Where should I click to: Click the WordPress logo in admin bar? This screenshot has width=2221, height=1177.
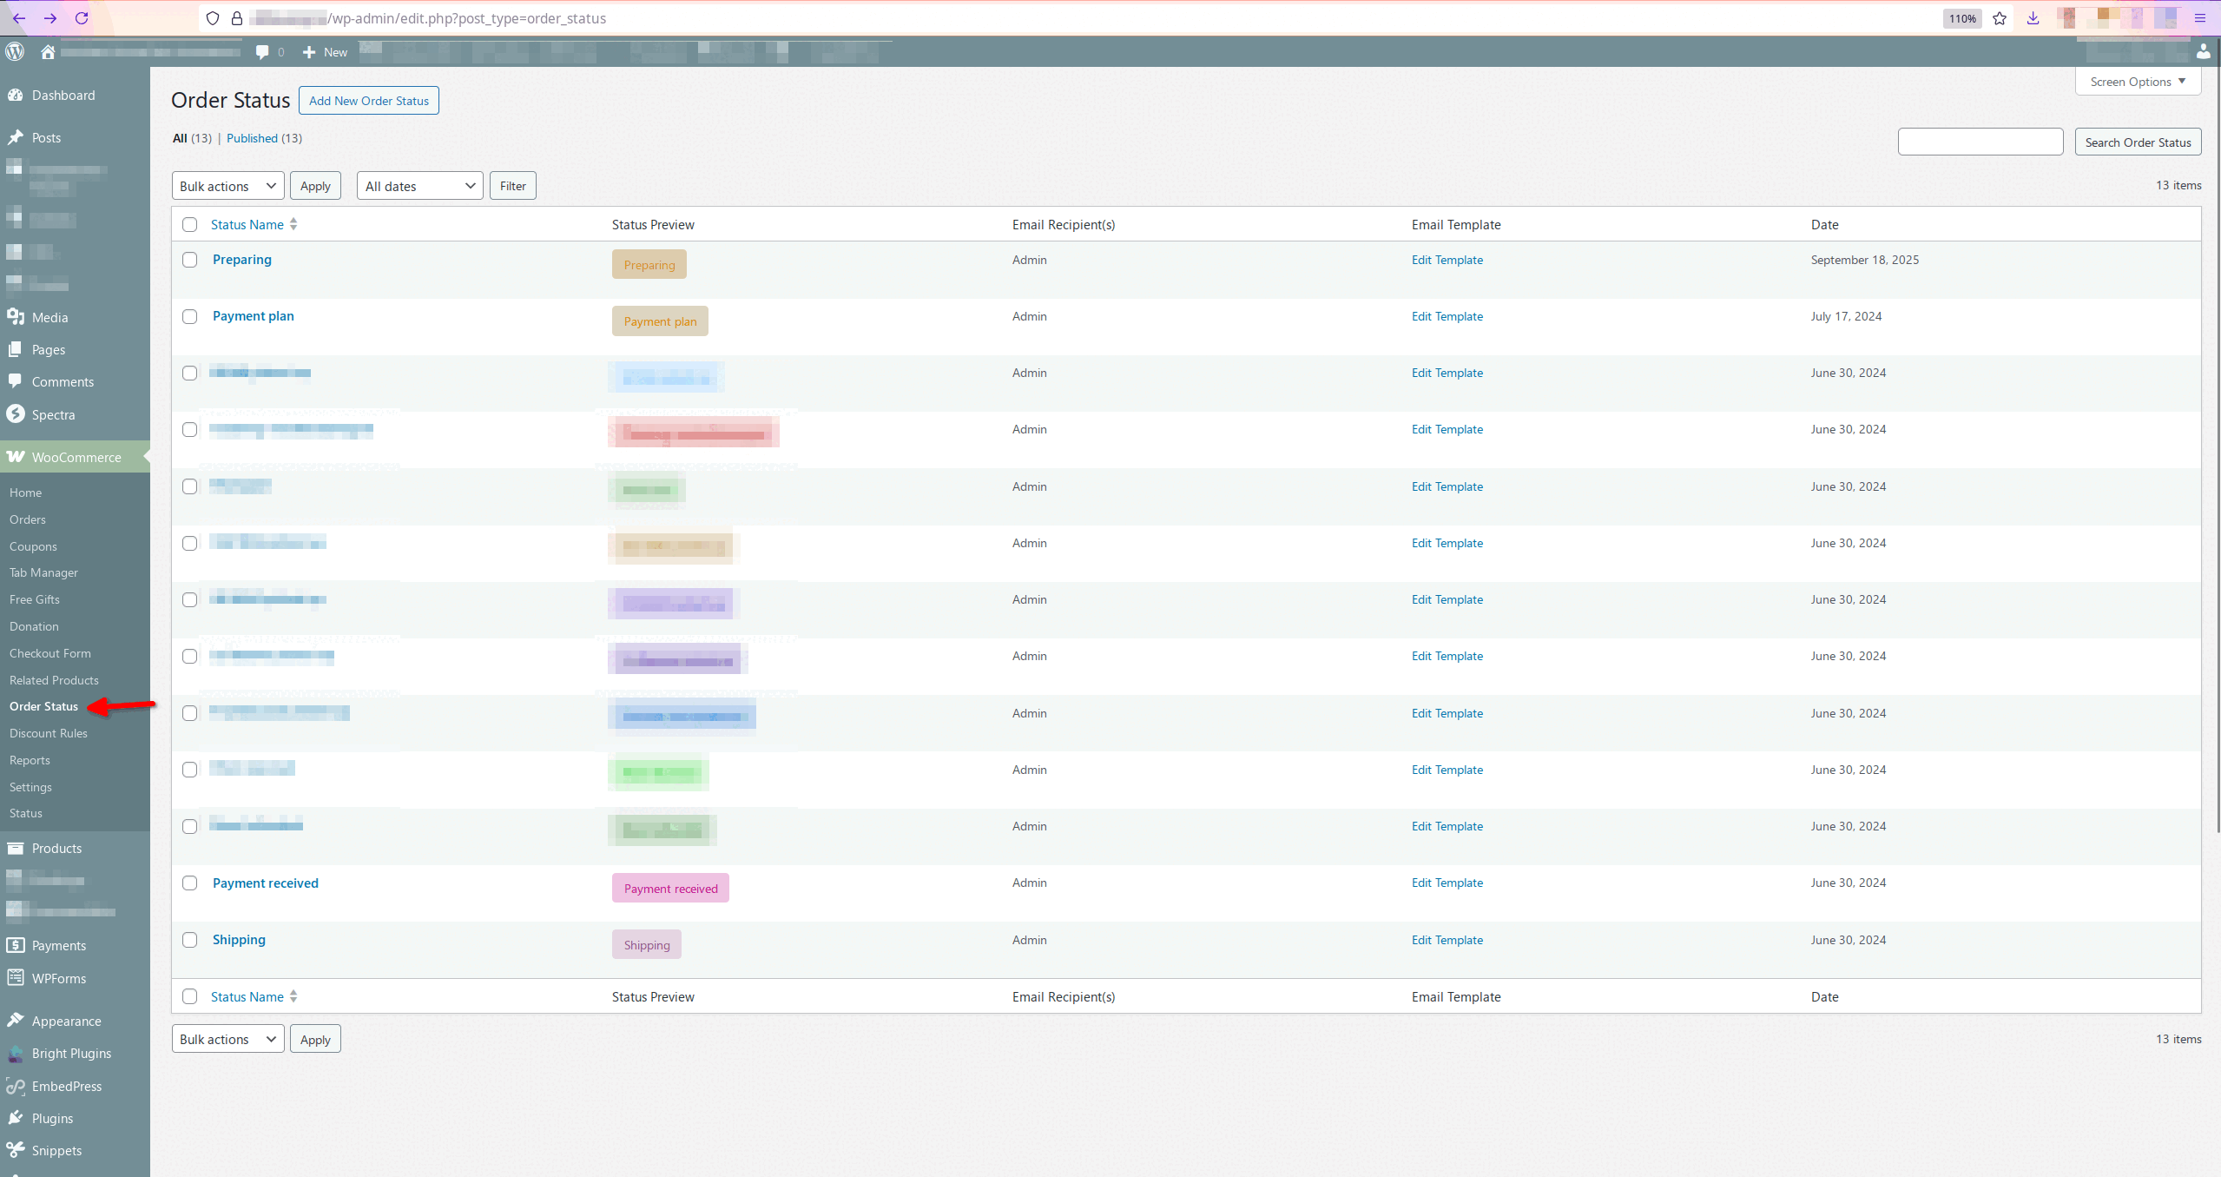click(x=15, y=51)
